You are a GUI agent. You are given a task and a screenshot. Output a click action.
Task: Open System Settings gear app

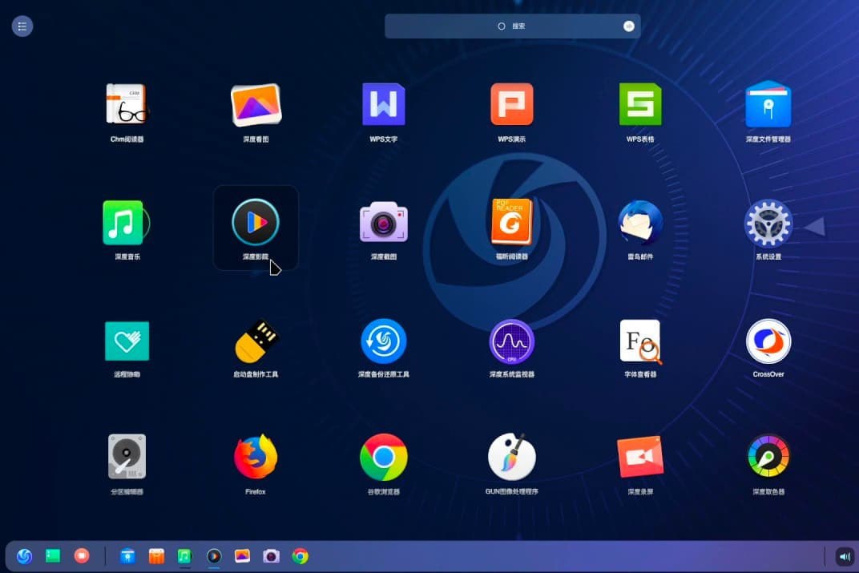click(x=768, y=223)
